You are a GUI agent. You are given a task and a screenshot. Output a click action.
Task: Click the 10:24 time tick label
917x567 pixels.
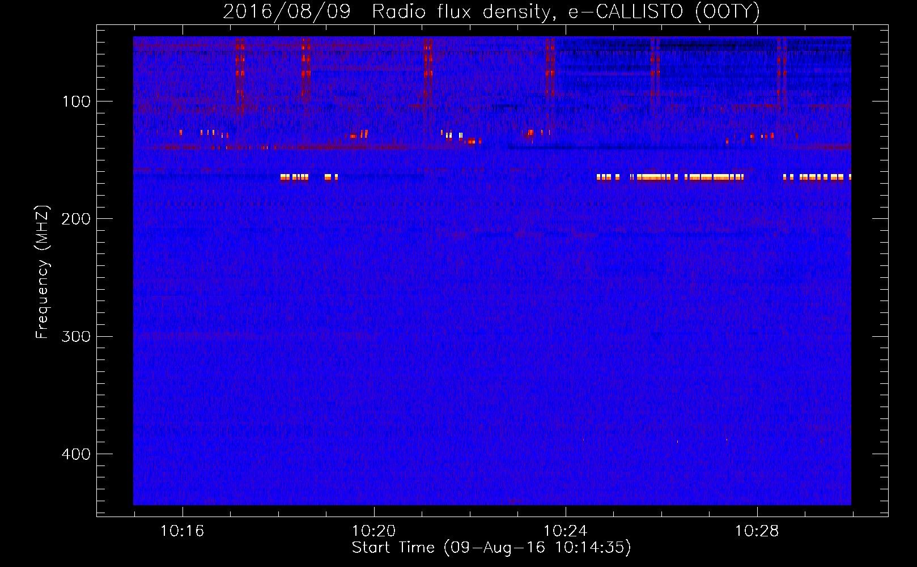[565, 531]
